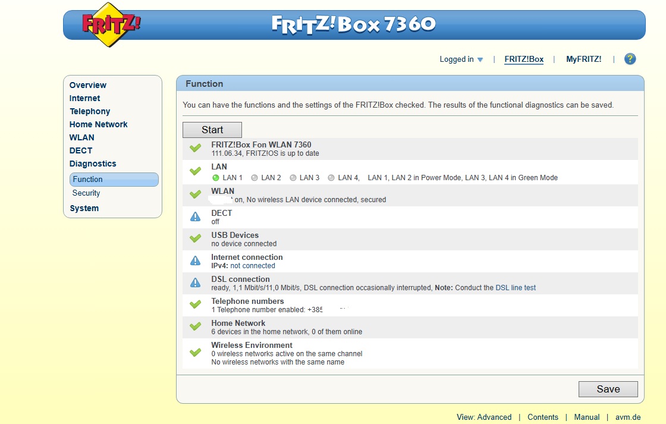Image resolution: width=666 pixels, height=424 pixels.
Task: Click the green checkmark beside USB Devices
Action: pos(196,239)
